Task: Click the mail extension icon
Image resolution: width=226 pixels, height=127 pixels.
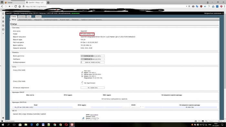Action: click(x=193, y=6)
